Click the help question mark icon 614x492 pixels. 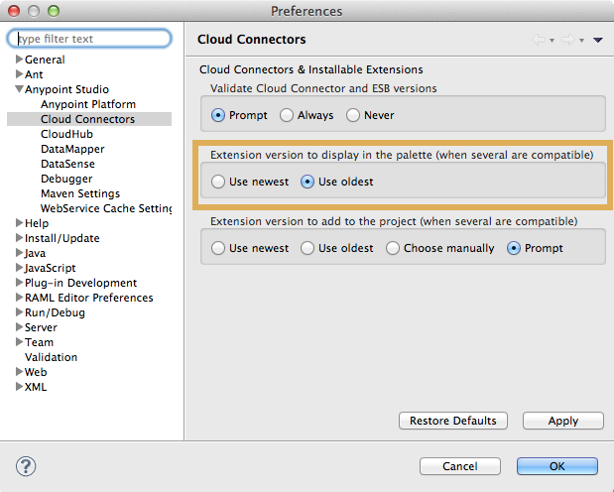click(27, 465)
